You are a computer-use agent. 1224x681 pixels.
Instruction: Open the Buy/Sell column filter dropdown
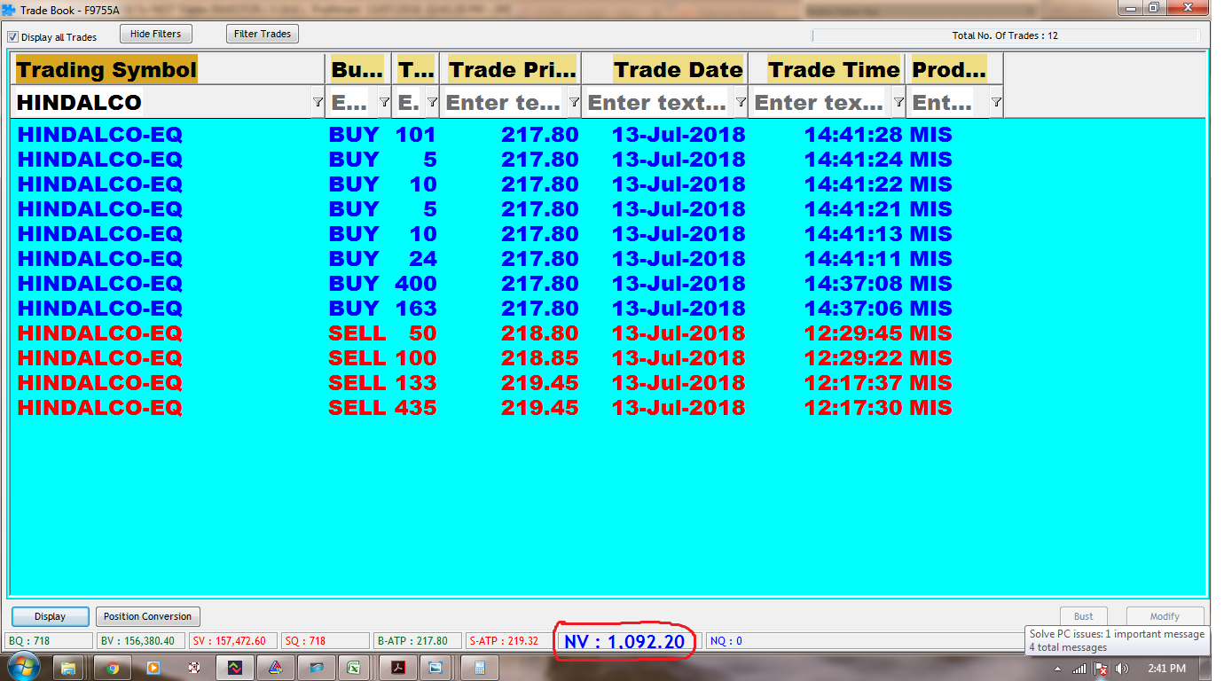[384, 103]
